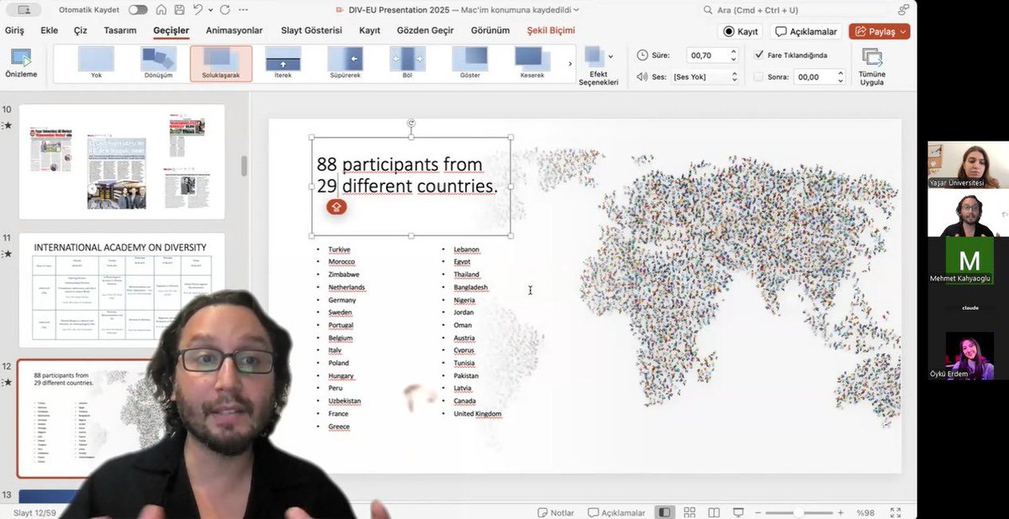1009x519 pixels.
Task: Click the Süre duration input field
Action: [x=706, y=55]
